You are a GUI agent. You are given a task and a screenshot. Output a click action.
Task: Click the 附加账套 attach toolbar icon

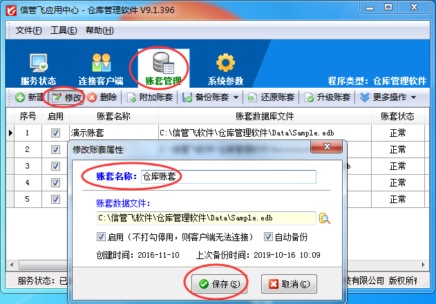click(131, 97)
